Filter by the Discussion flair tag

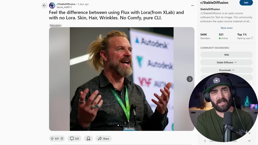pyautogui.click(x=56, y=25)
